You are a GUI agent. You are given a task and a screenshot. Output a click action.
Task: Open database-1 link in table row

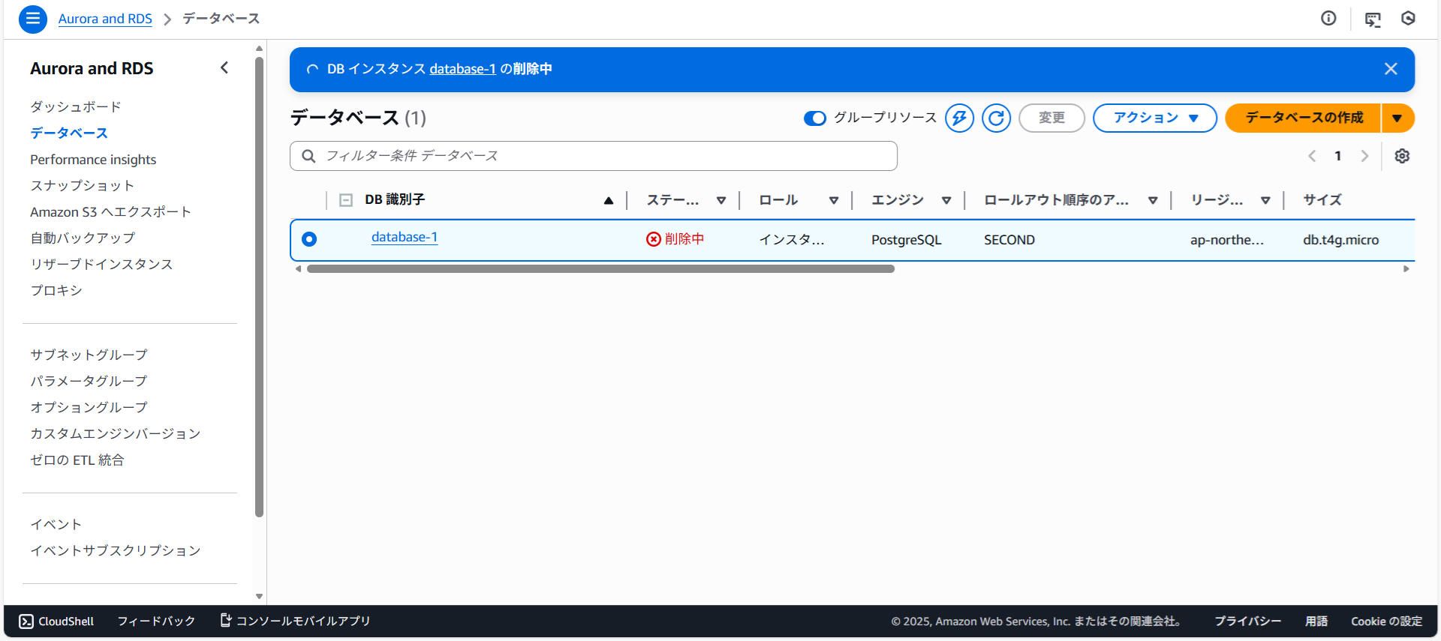click(404, 238)
